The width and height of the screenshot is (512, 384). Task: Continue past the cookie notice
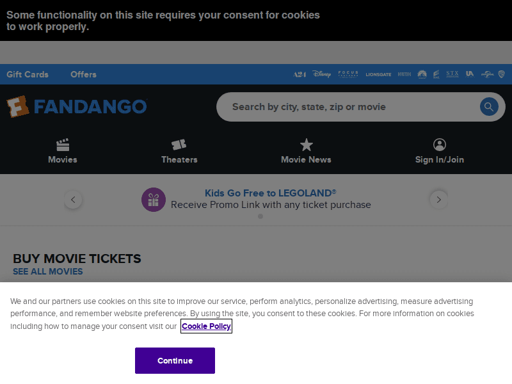pyautogui.click(x=175, y=360)
